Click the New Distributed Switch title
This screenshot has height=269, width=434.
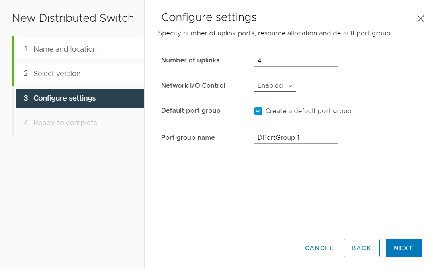73,18
